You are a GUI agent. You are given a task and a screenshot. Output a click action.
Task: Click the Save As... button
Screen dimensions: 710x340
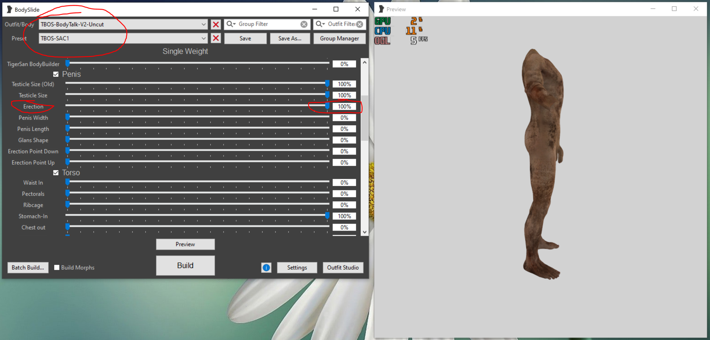coord(290,38)
